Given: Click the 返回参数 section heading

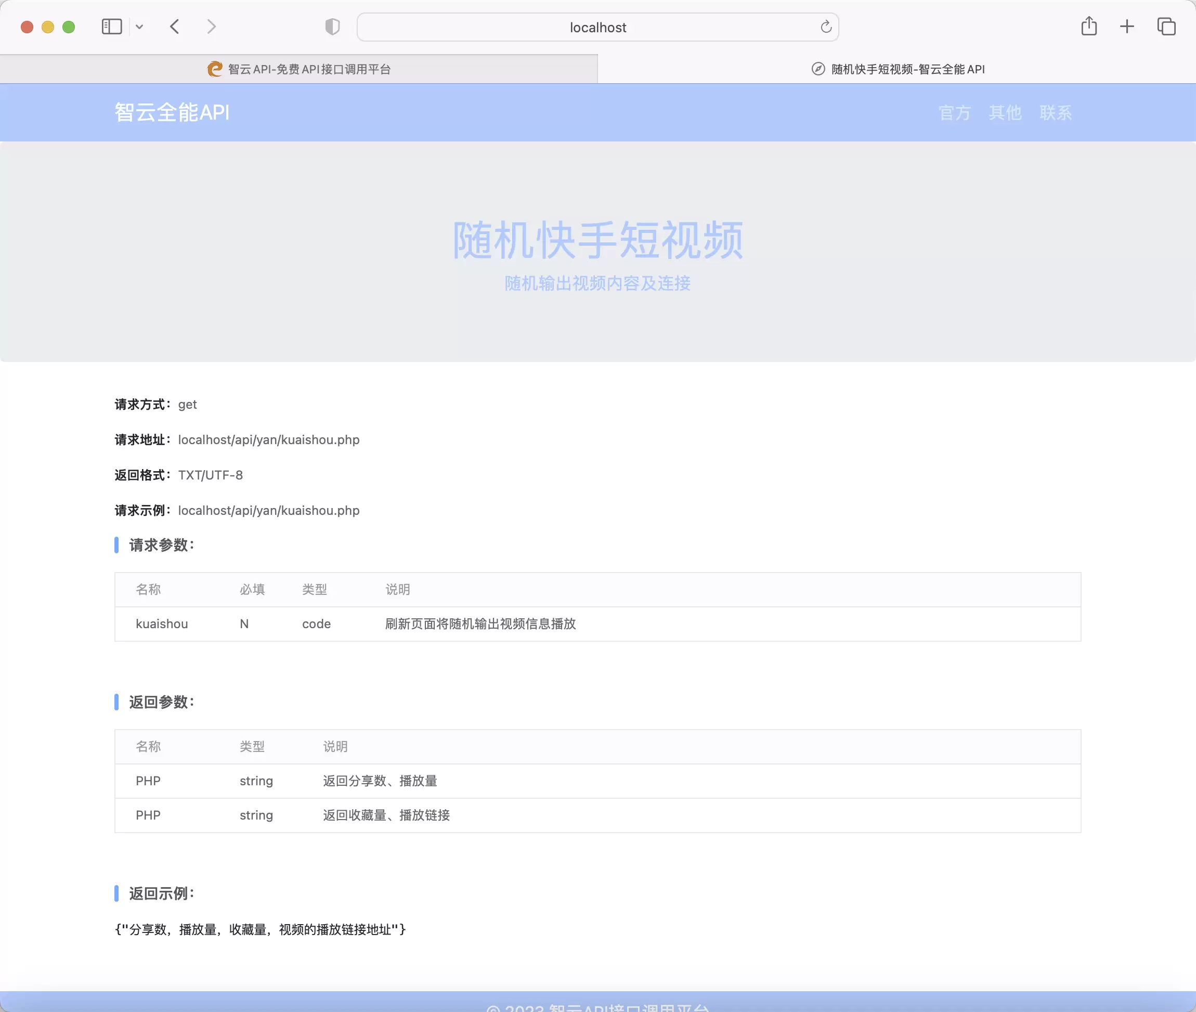Looking at the screenshot, I should pos(162,702).
